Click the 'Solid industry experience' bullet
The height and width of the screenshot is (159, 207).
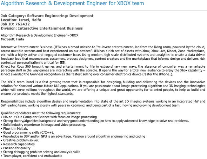point(43,125)
